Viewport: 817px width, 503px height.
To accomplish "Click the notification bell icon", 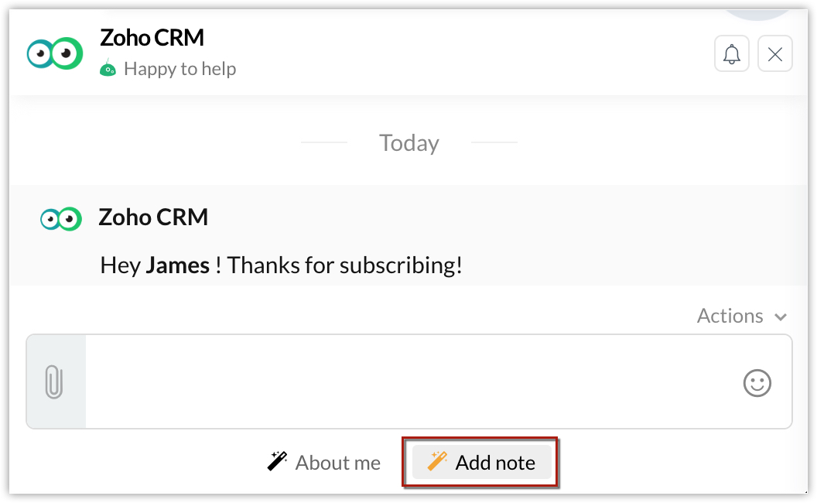I will [732, 53].
